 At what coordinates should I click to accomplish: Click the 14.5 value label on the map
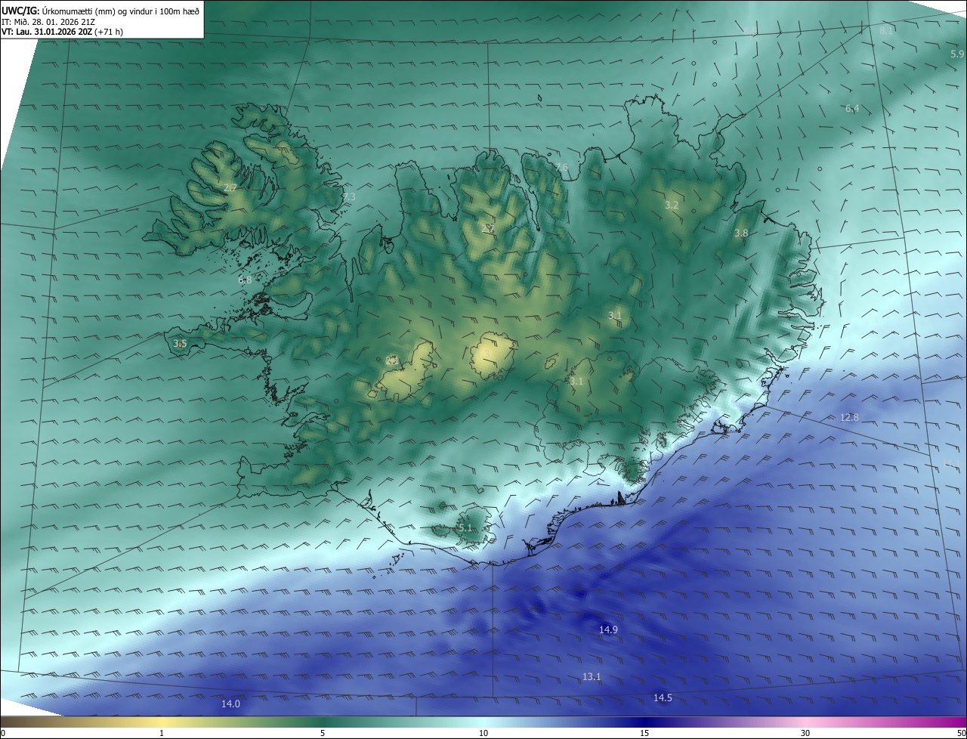(663, 697)
